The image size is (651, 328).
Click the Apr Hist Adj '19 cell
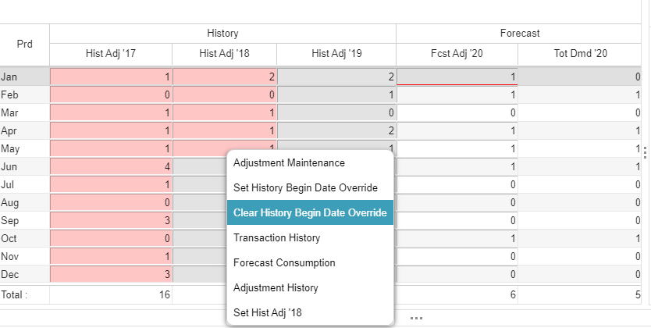pos(336,130)
